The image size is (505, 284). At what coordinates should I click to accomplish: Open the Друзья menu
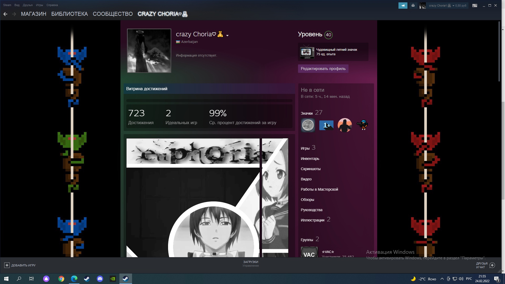coord(28,5)
